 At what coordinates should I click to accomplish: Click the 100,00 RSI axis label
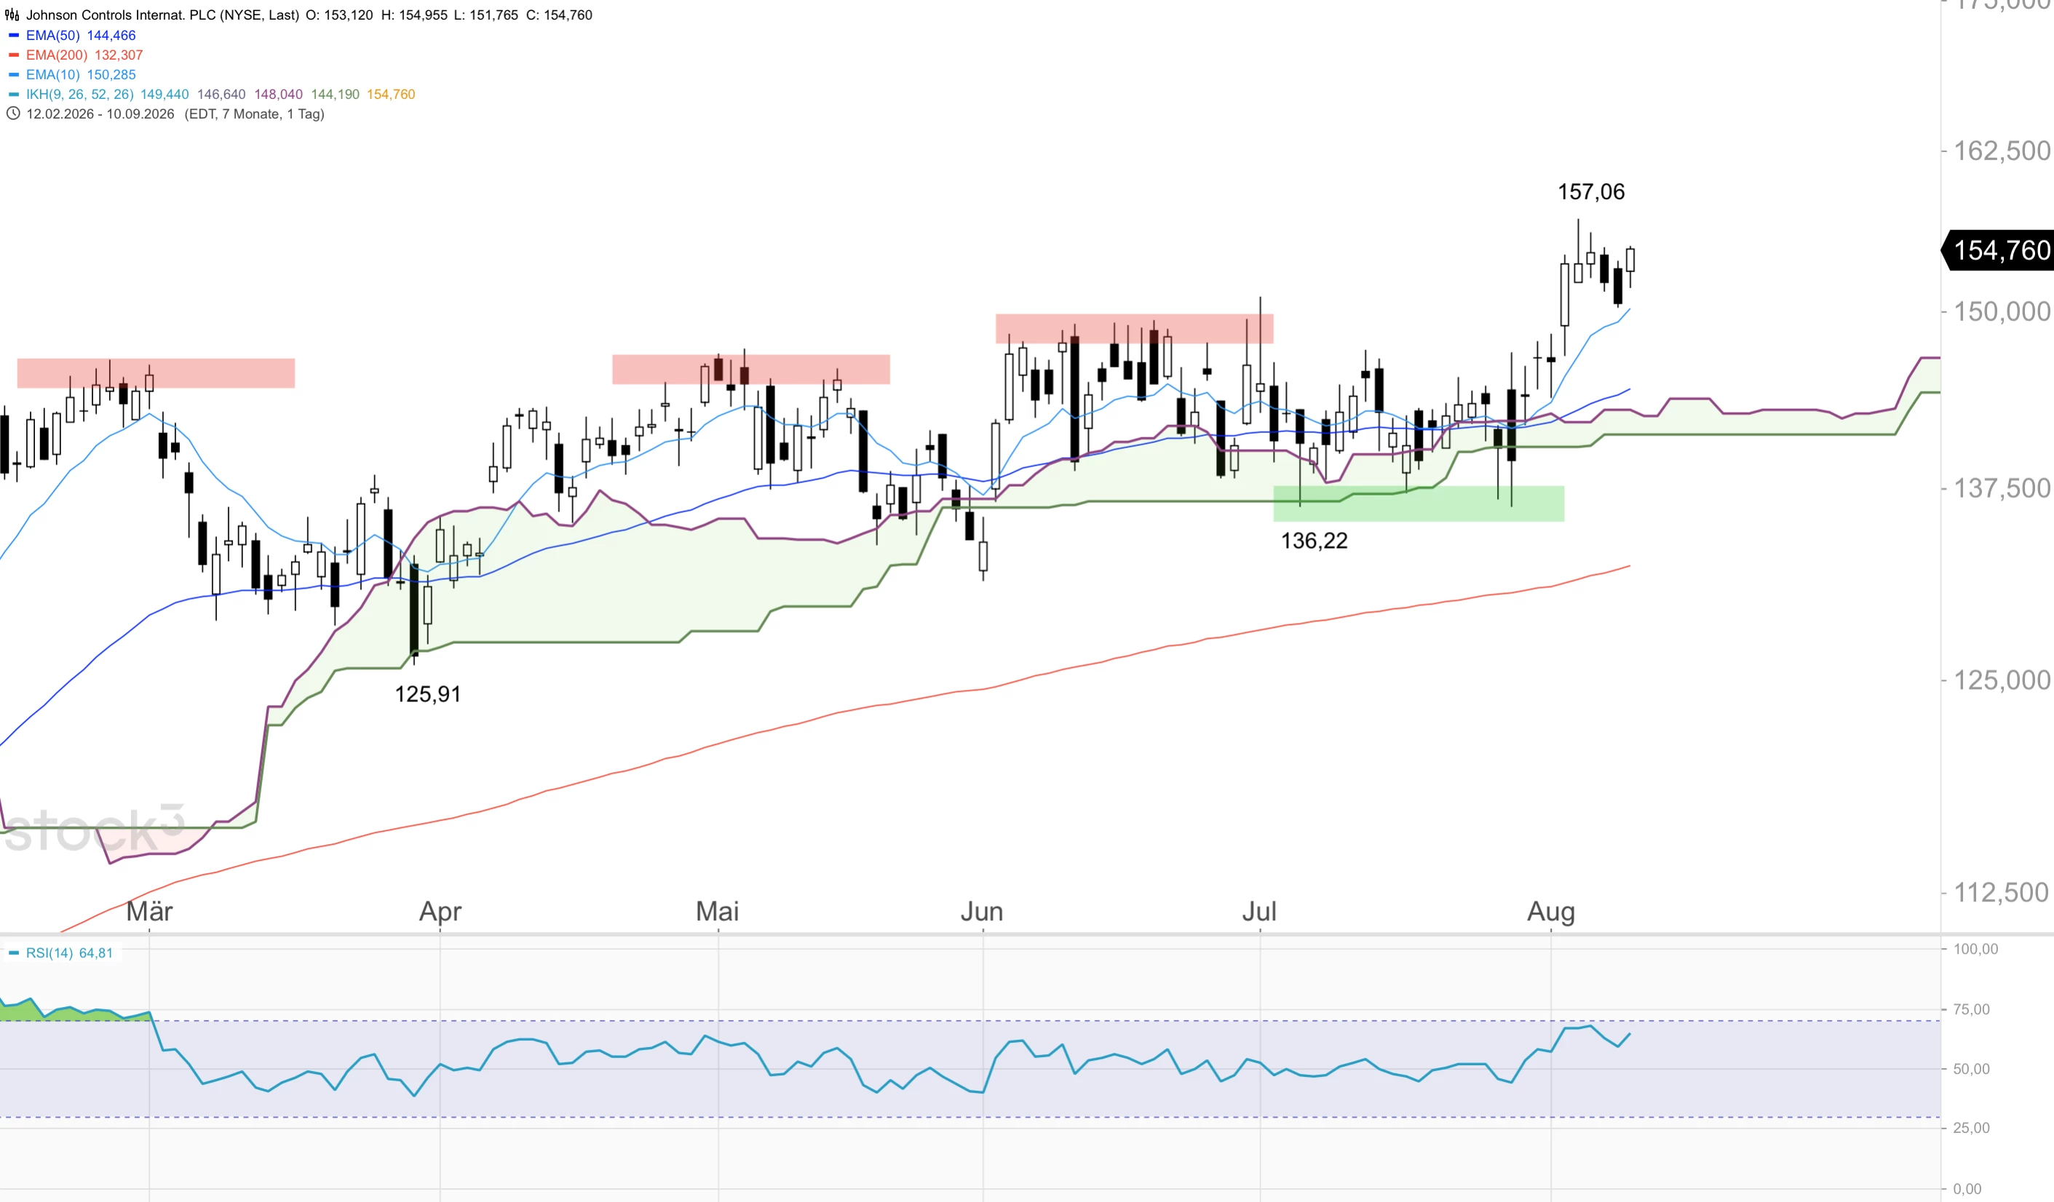1975,949
